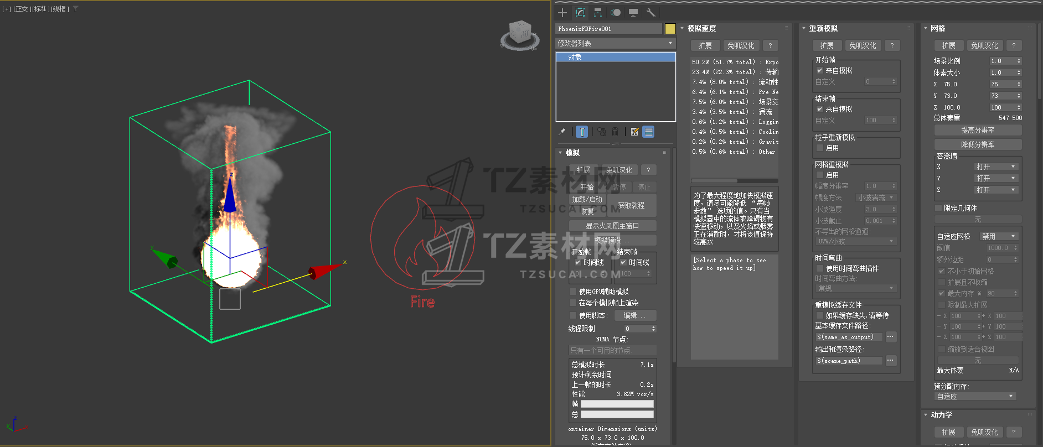The width and height of the screenshot is (1043, 447).
Task: Open the Motion panel tab
Action: [x=616, y=13]
